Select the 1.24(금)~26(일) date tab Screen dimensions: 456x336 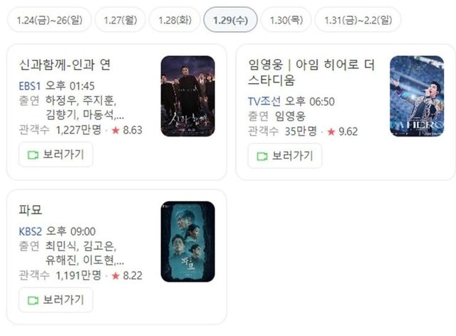point(49,20)
